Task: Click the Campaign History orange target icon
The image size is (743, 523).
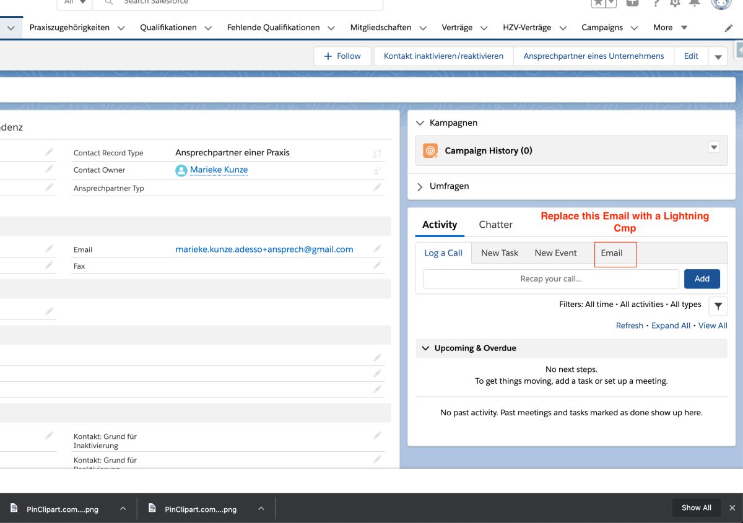Action: 430,150
